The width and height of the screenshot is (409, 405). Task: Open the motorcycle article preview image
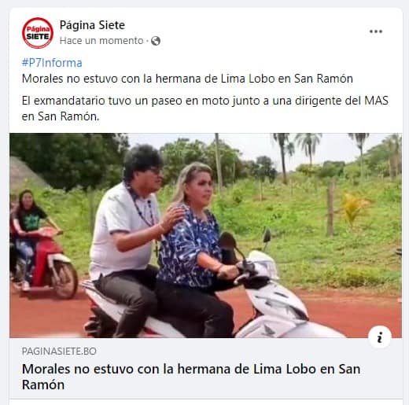(x=205, y=235)
